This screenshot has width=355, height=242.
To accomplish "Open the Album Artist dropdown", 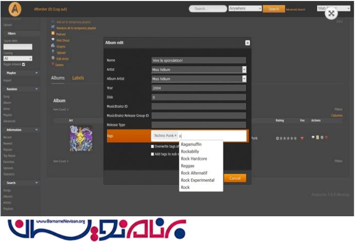I will pyautogui.click(x=199, y=79).
